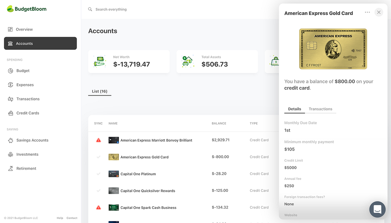Click the Transactions cash icon
The height and width of the screenshot is (223, 391).
click(x=10, y=99)
